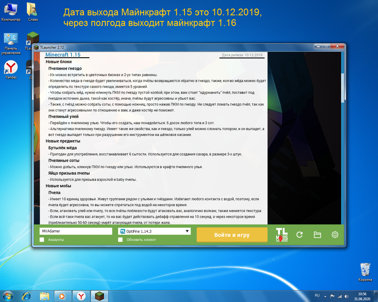Click the TLauncher Minecraft taskbar icon
The width and height of the screenshot is (378, 302).
[100, 296]
